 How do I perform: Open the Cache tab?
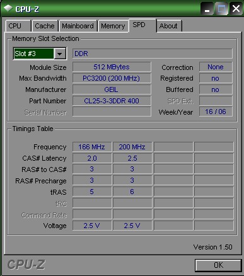[45, 26]
